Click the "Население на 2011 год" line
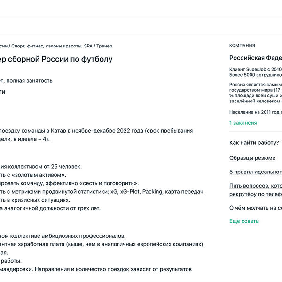 (x=255, y=112)
